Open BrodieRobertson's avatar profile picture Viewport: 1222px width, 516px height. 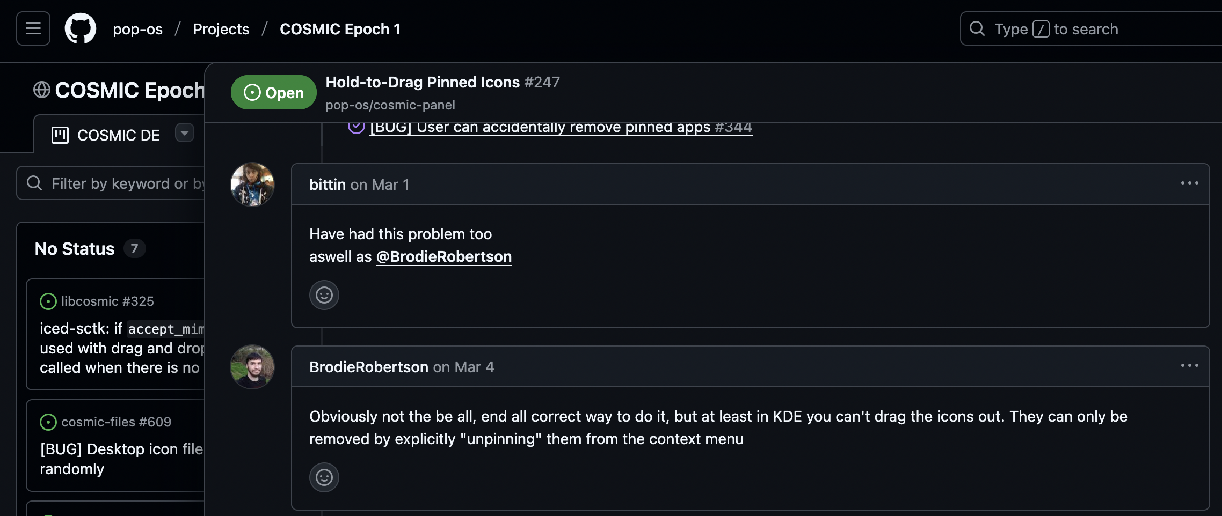tap(252, 367)
